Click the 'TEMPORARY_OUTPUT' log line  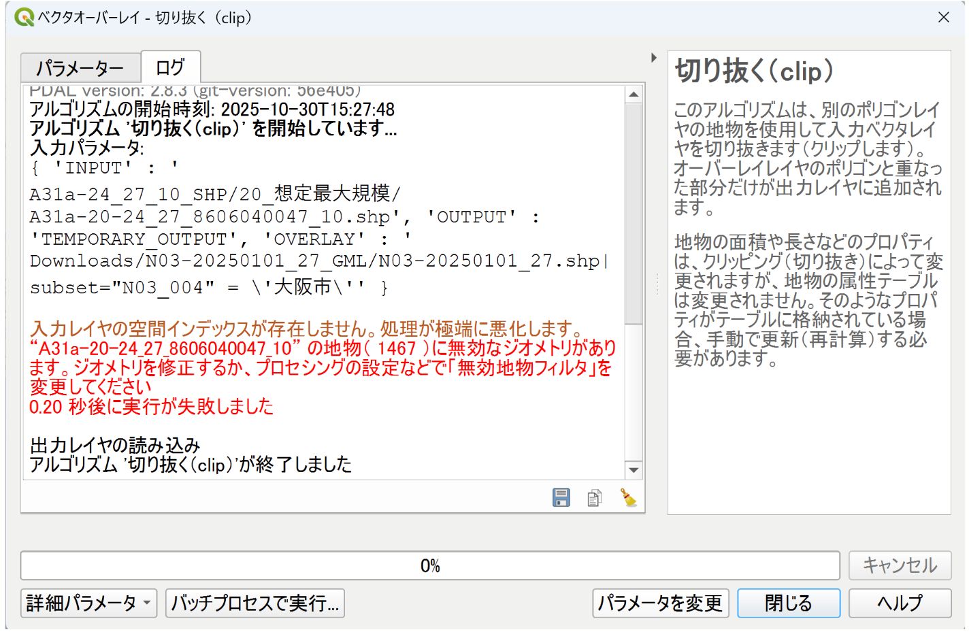pos(220,239)
